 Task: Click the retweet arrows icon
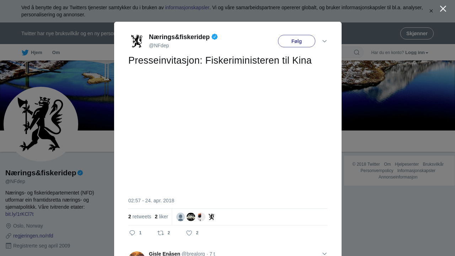tap(161, 233)
